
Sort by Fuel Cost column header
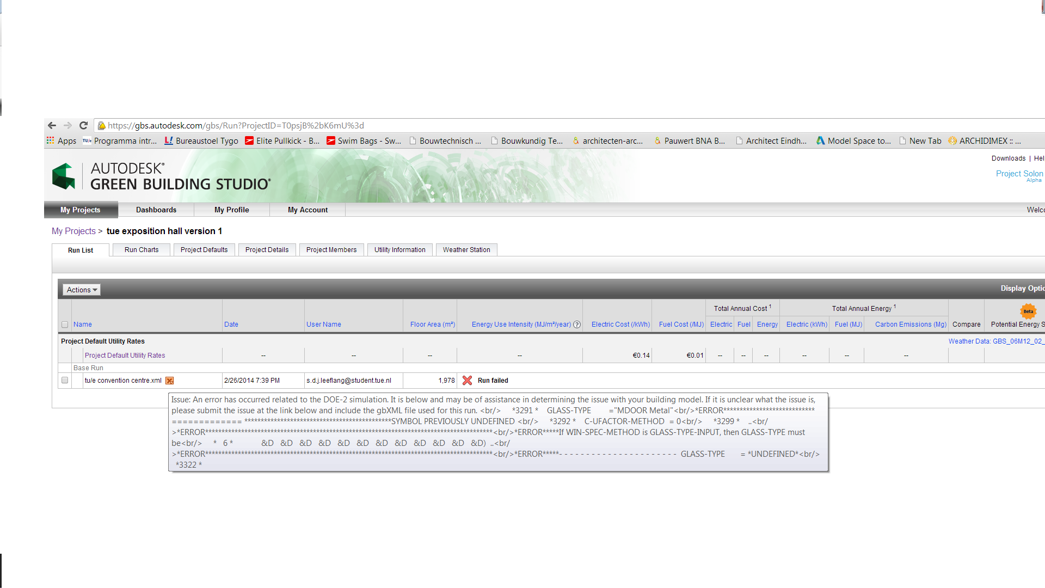click(681, 324)
